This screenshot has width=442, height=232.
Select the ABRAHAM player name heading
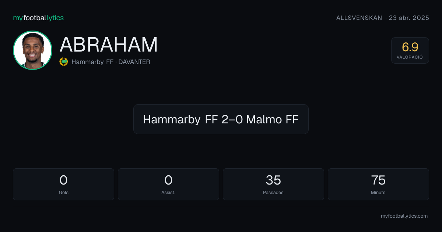pyautogui.click(x=109, y=45)
